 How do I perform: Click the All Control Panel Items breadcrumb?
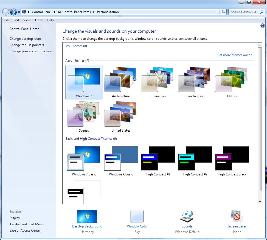click(x=74, y=12)
